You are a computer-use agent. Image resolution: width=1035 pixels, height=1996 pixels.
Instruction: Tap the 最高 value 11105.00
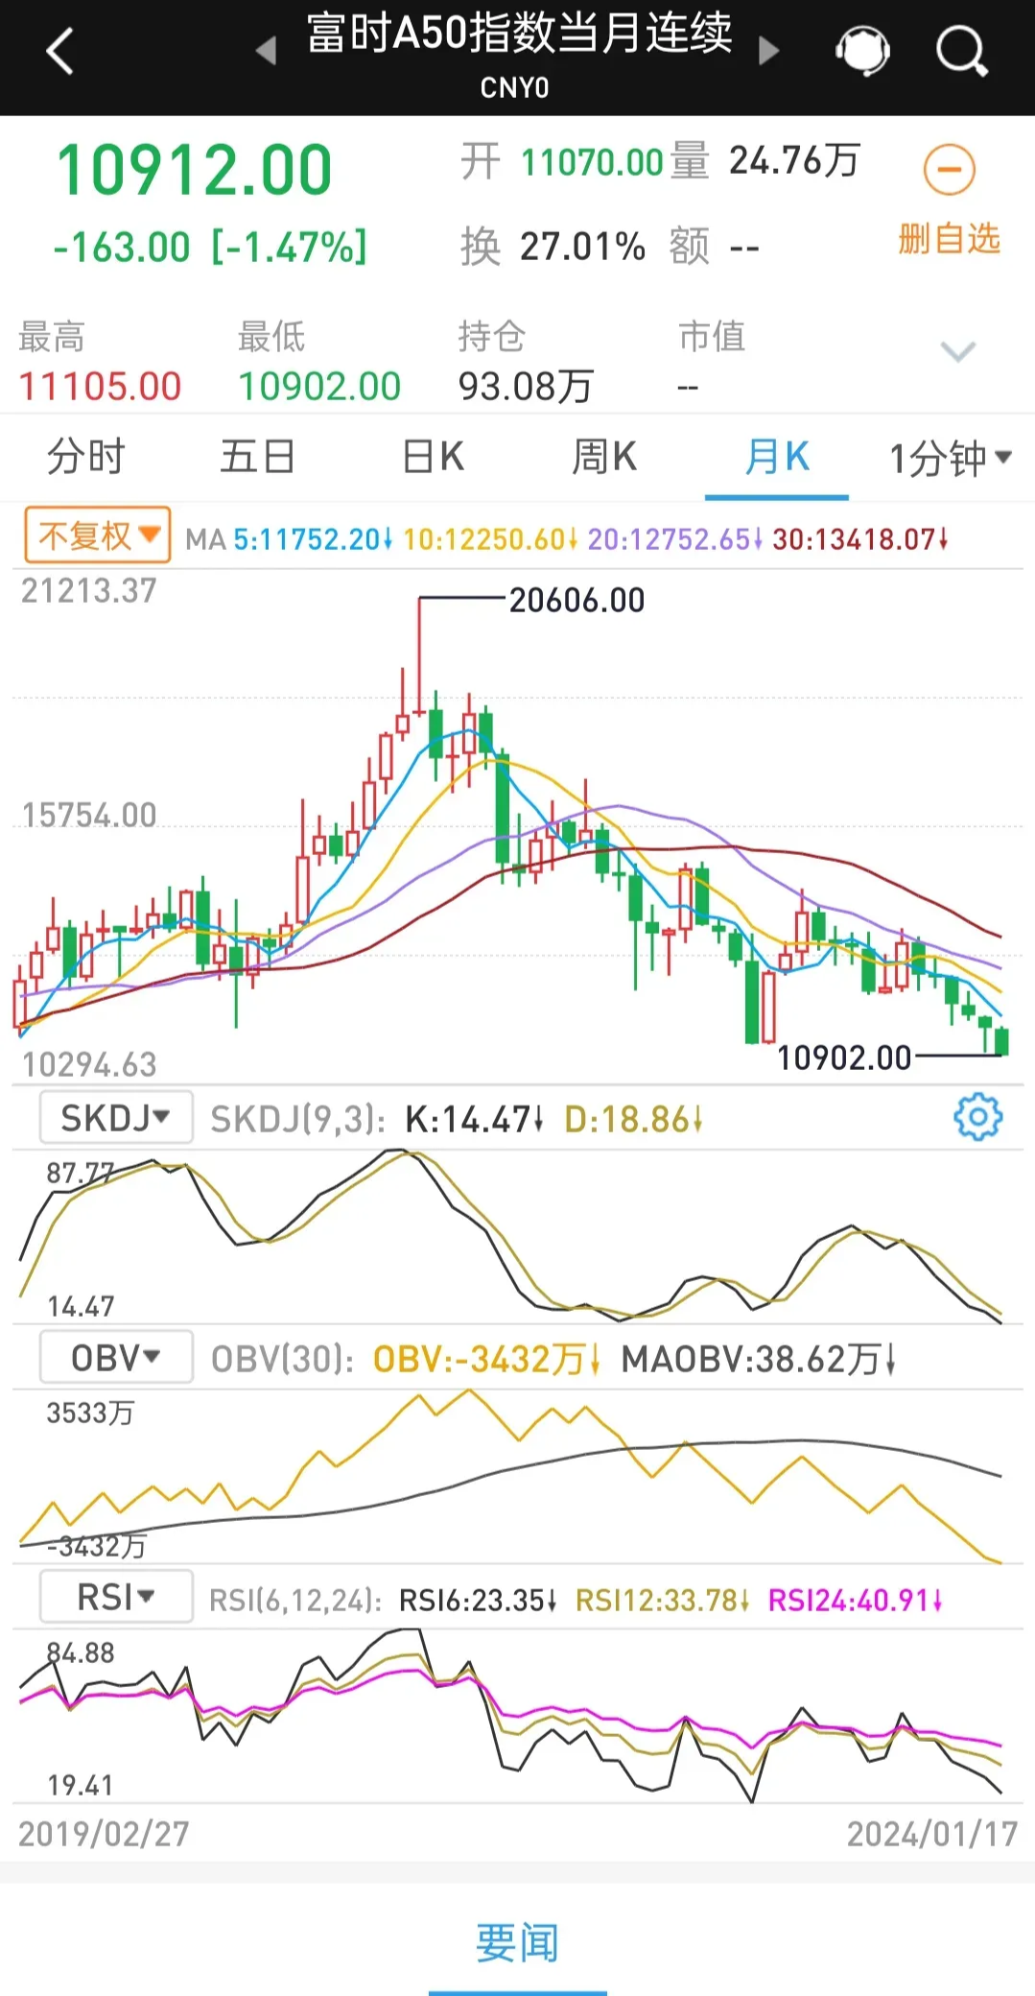(100, 387)
